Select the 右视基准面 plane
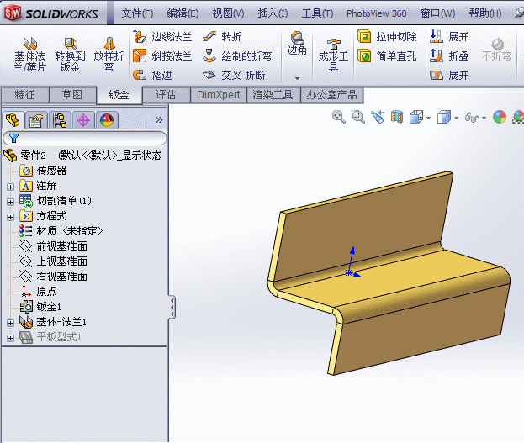The height and width of the screenshot is (443, 524). click(53, 277)
